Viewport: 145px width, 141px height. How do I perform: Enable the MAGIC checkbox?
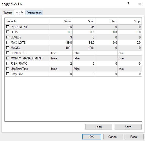pyautogui.click(x=8, y=48)
